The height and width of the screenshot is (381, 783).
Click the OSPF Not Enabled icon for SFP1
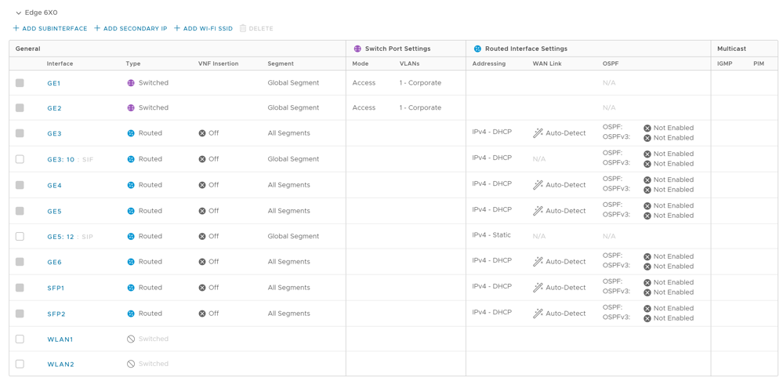[x=647, y=282]
